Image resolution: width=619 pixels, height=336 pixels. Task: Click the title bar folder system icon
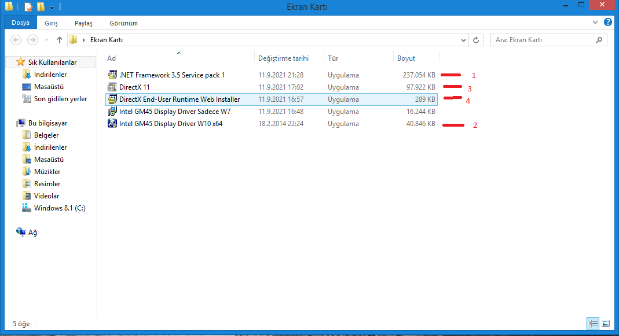pos(9,6)
